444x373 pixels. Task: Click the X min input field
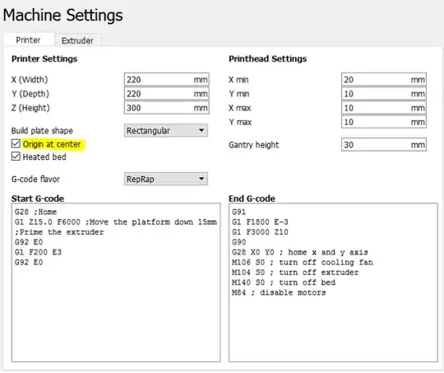pyautogui.click(x=384, y=79)
